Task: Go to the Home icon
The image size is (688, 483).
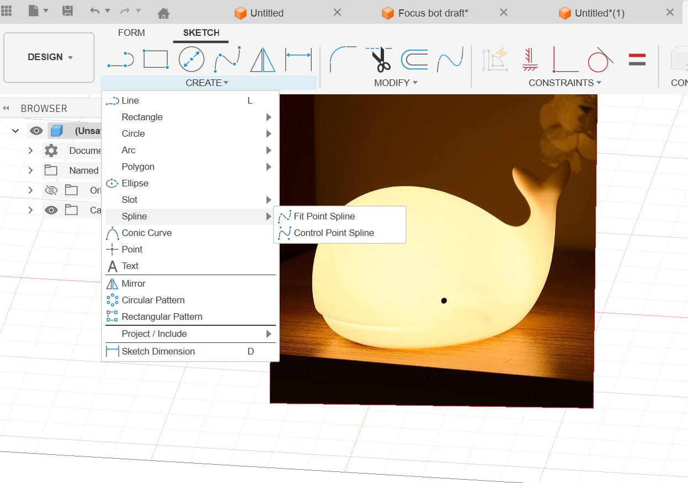Action: tap(163, 13)
